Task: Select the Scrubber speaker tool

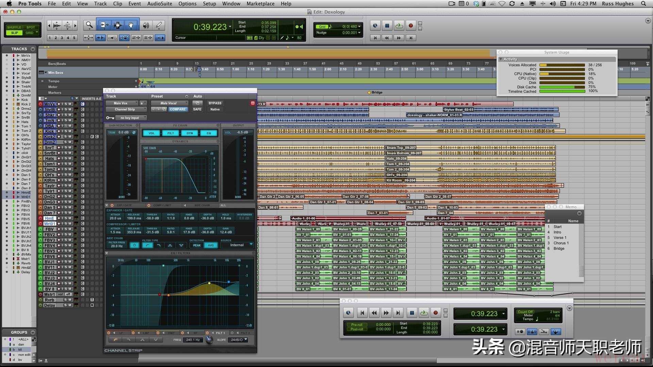Action: click(x=146, y=25)
